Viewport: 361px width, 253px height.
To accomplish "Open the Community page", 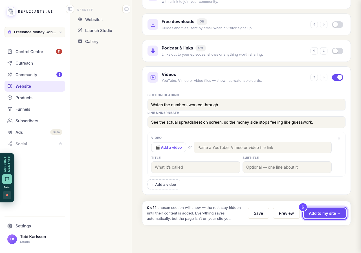I will tap(35, 75).
